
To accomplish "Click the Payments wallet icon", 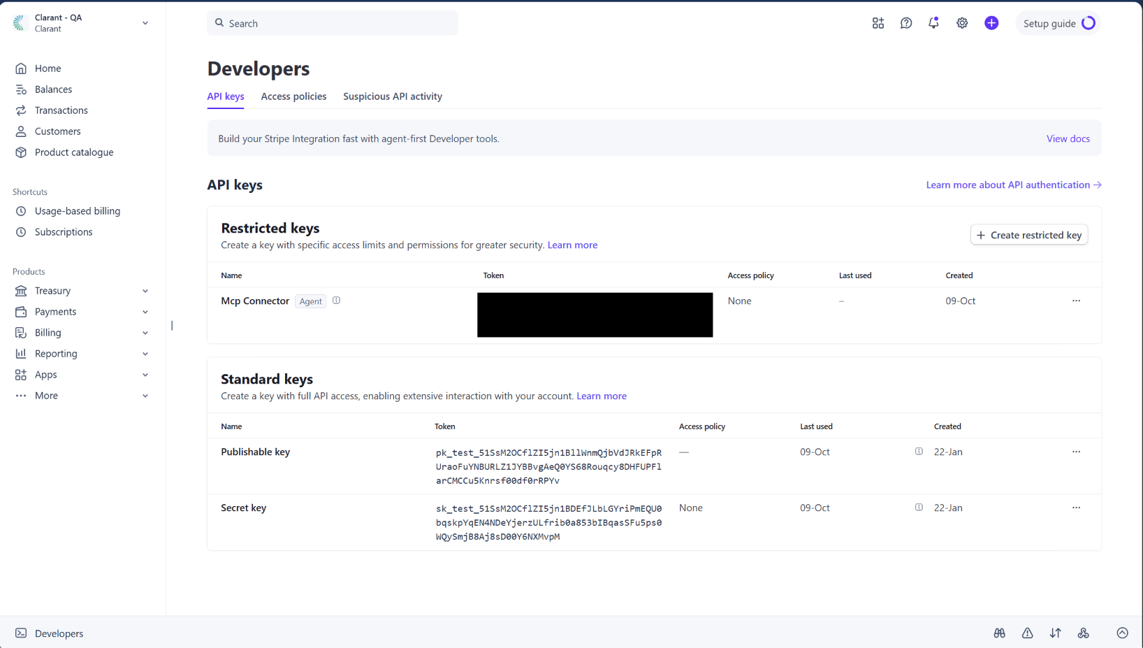I will 21,312.
